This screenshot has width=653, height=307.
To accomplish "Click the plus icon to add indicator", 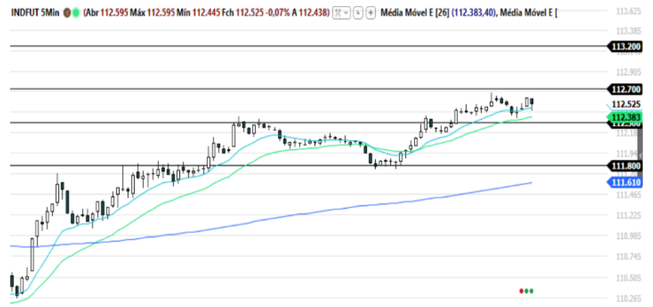I will click(x=370, y=13).
